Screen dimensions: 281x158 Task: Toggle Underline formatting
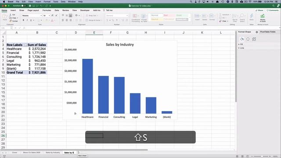[31, 20]
